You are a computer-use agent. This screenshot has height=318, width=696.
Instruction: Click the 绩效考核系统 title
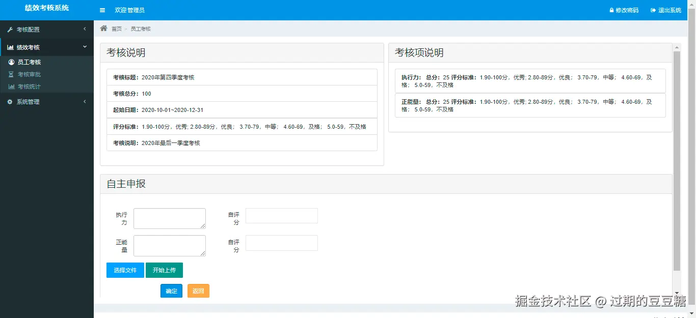[x=47, y=8]
